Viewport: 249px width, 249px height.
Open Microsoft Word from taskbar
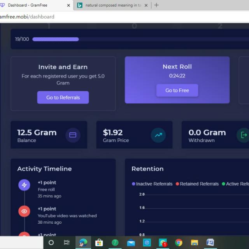pos(210,242)
